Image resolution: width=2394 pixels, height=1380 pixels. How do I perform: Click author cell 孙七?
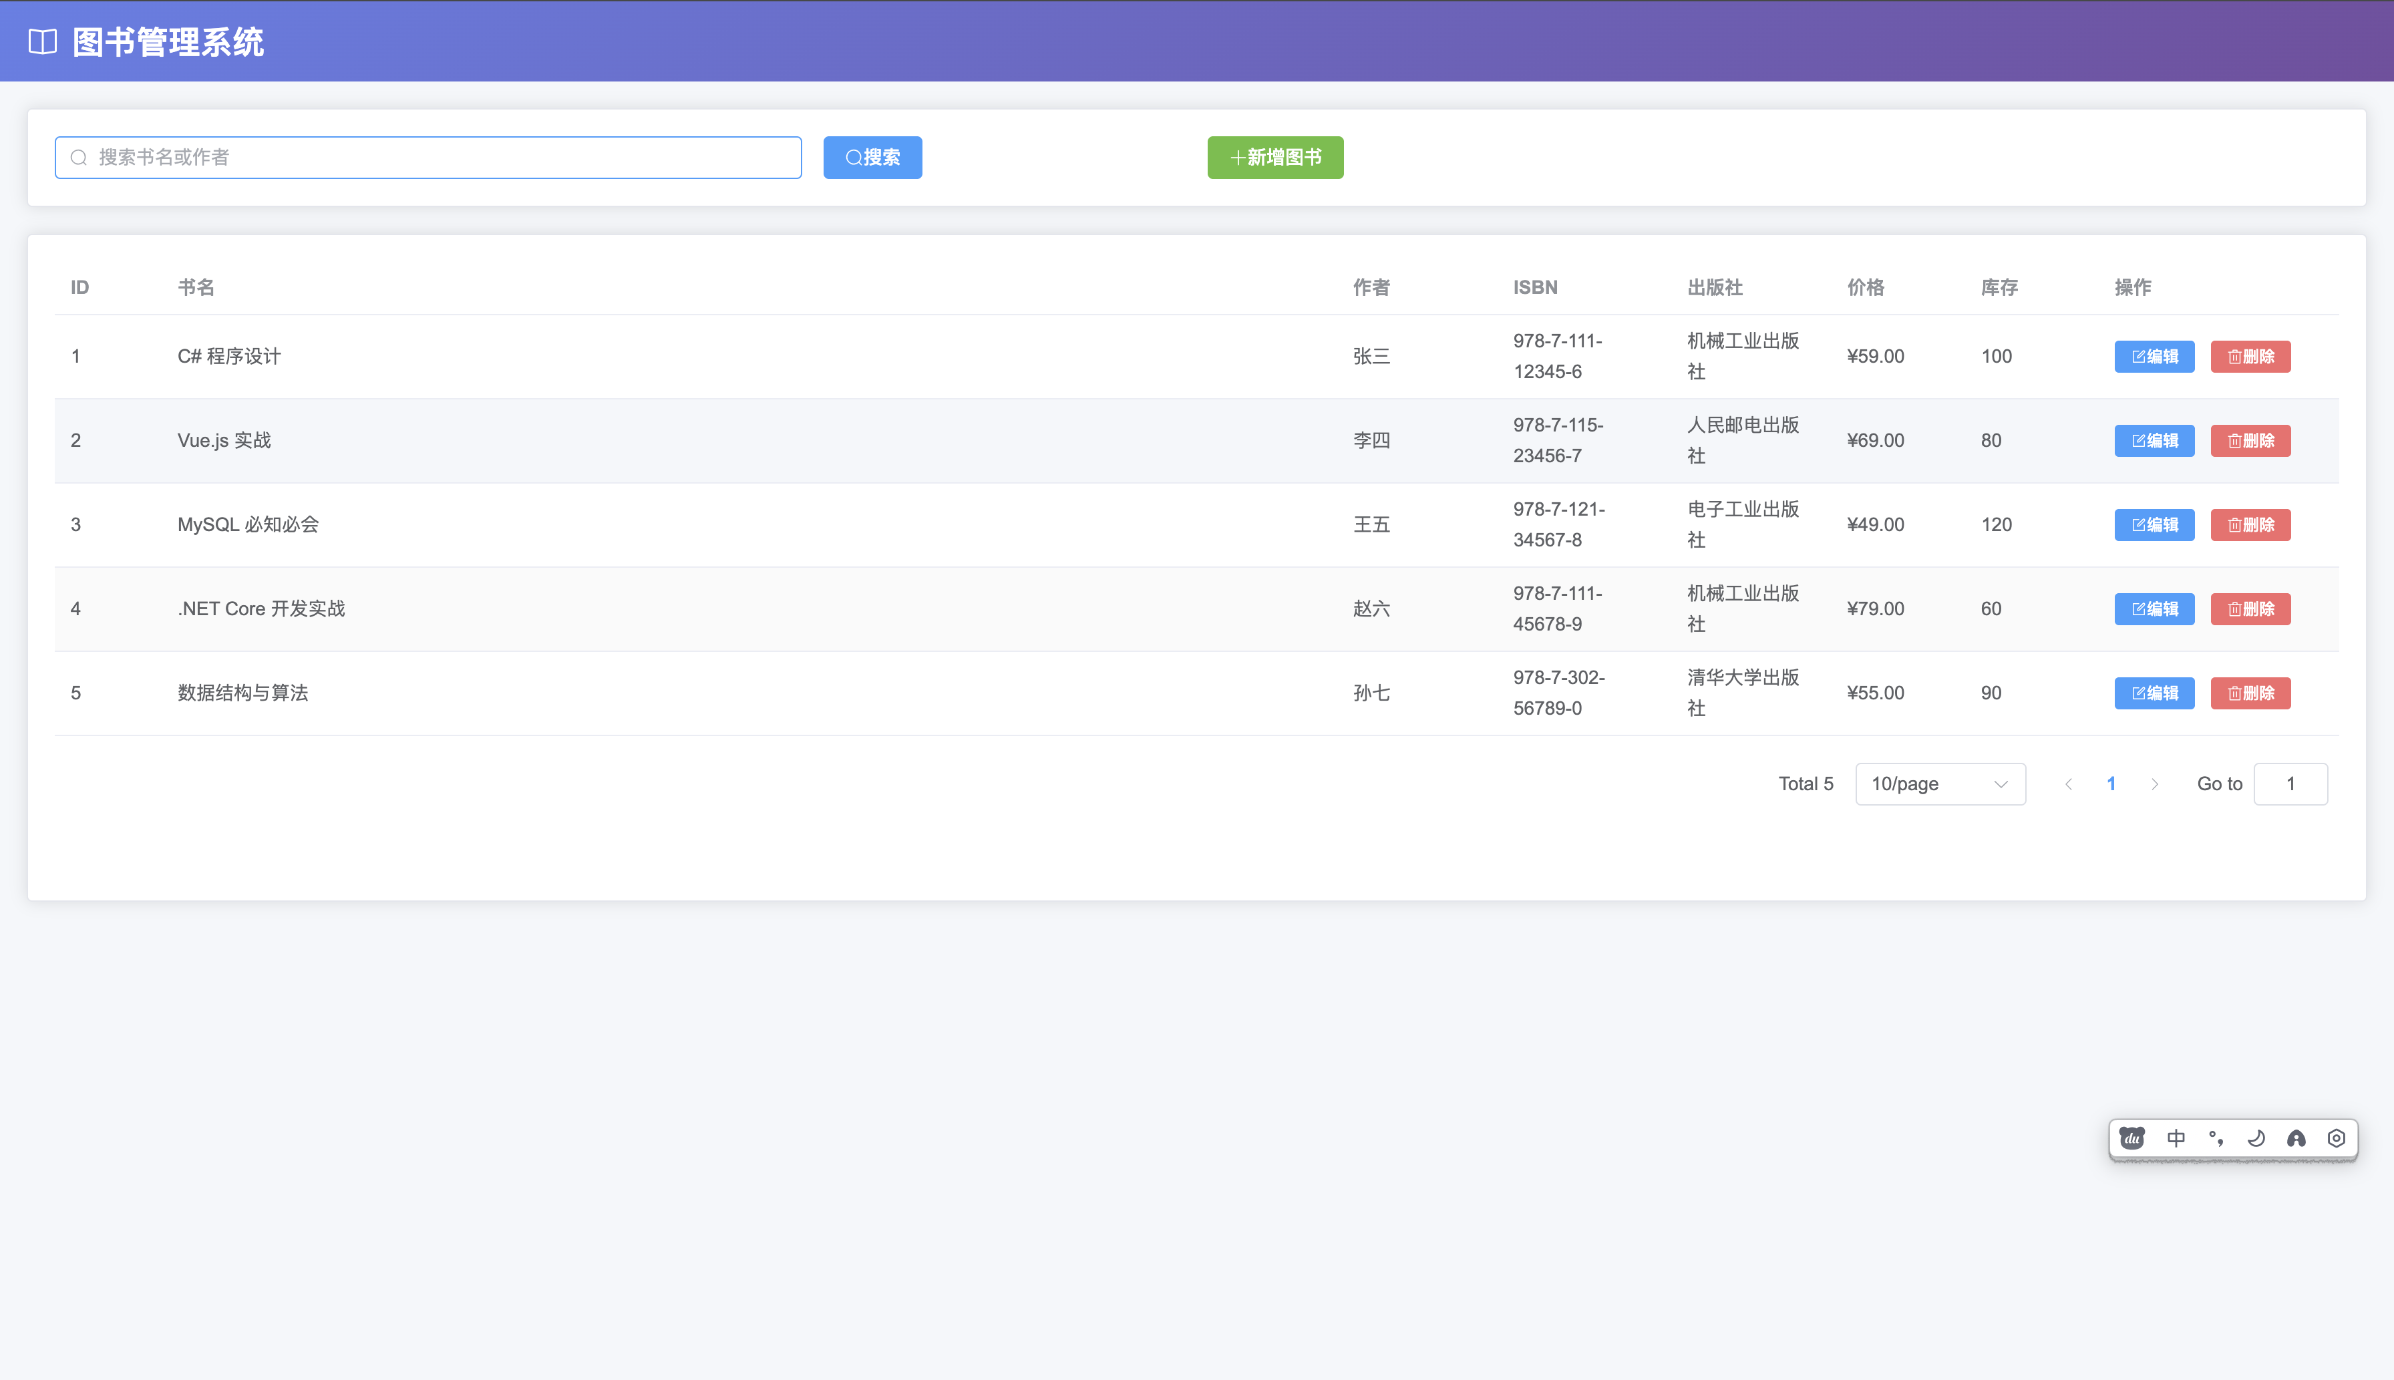pos(1371,693)
